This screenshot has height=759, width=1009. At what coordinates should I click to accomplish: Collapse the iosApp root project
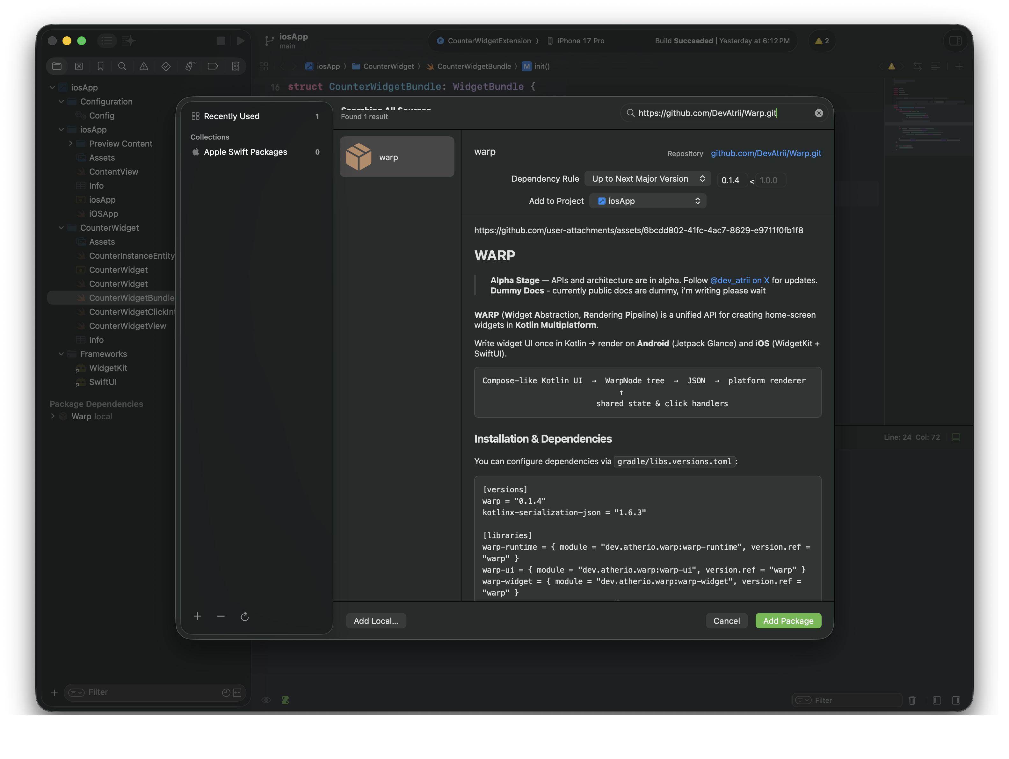(52, 88)
